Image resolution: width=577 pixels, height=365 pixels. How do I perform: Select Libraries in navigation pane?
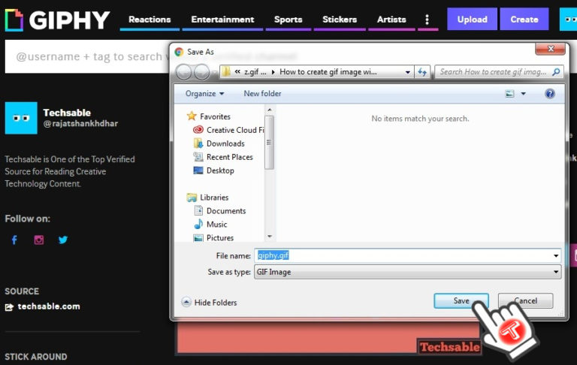(x=207, y=198)
